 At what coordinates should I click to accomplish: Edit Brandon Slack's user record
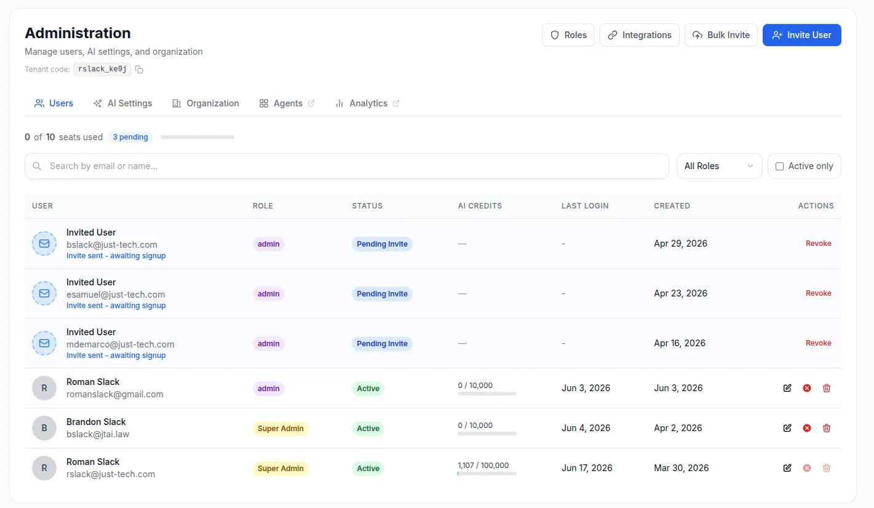click(x=787, y=428)
